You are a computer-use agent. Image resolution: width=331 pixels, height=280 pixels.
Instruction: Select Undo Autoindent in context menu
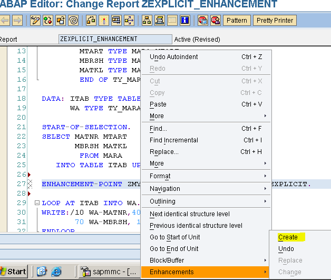click(x=206, y=57)
